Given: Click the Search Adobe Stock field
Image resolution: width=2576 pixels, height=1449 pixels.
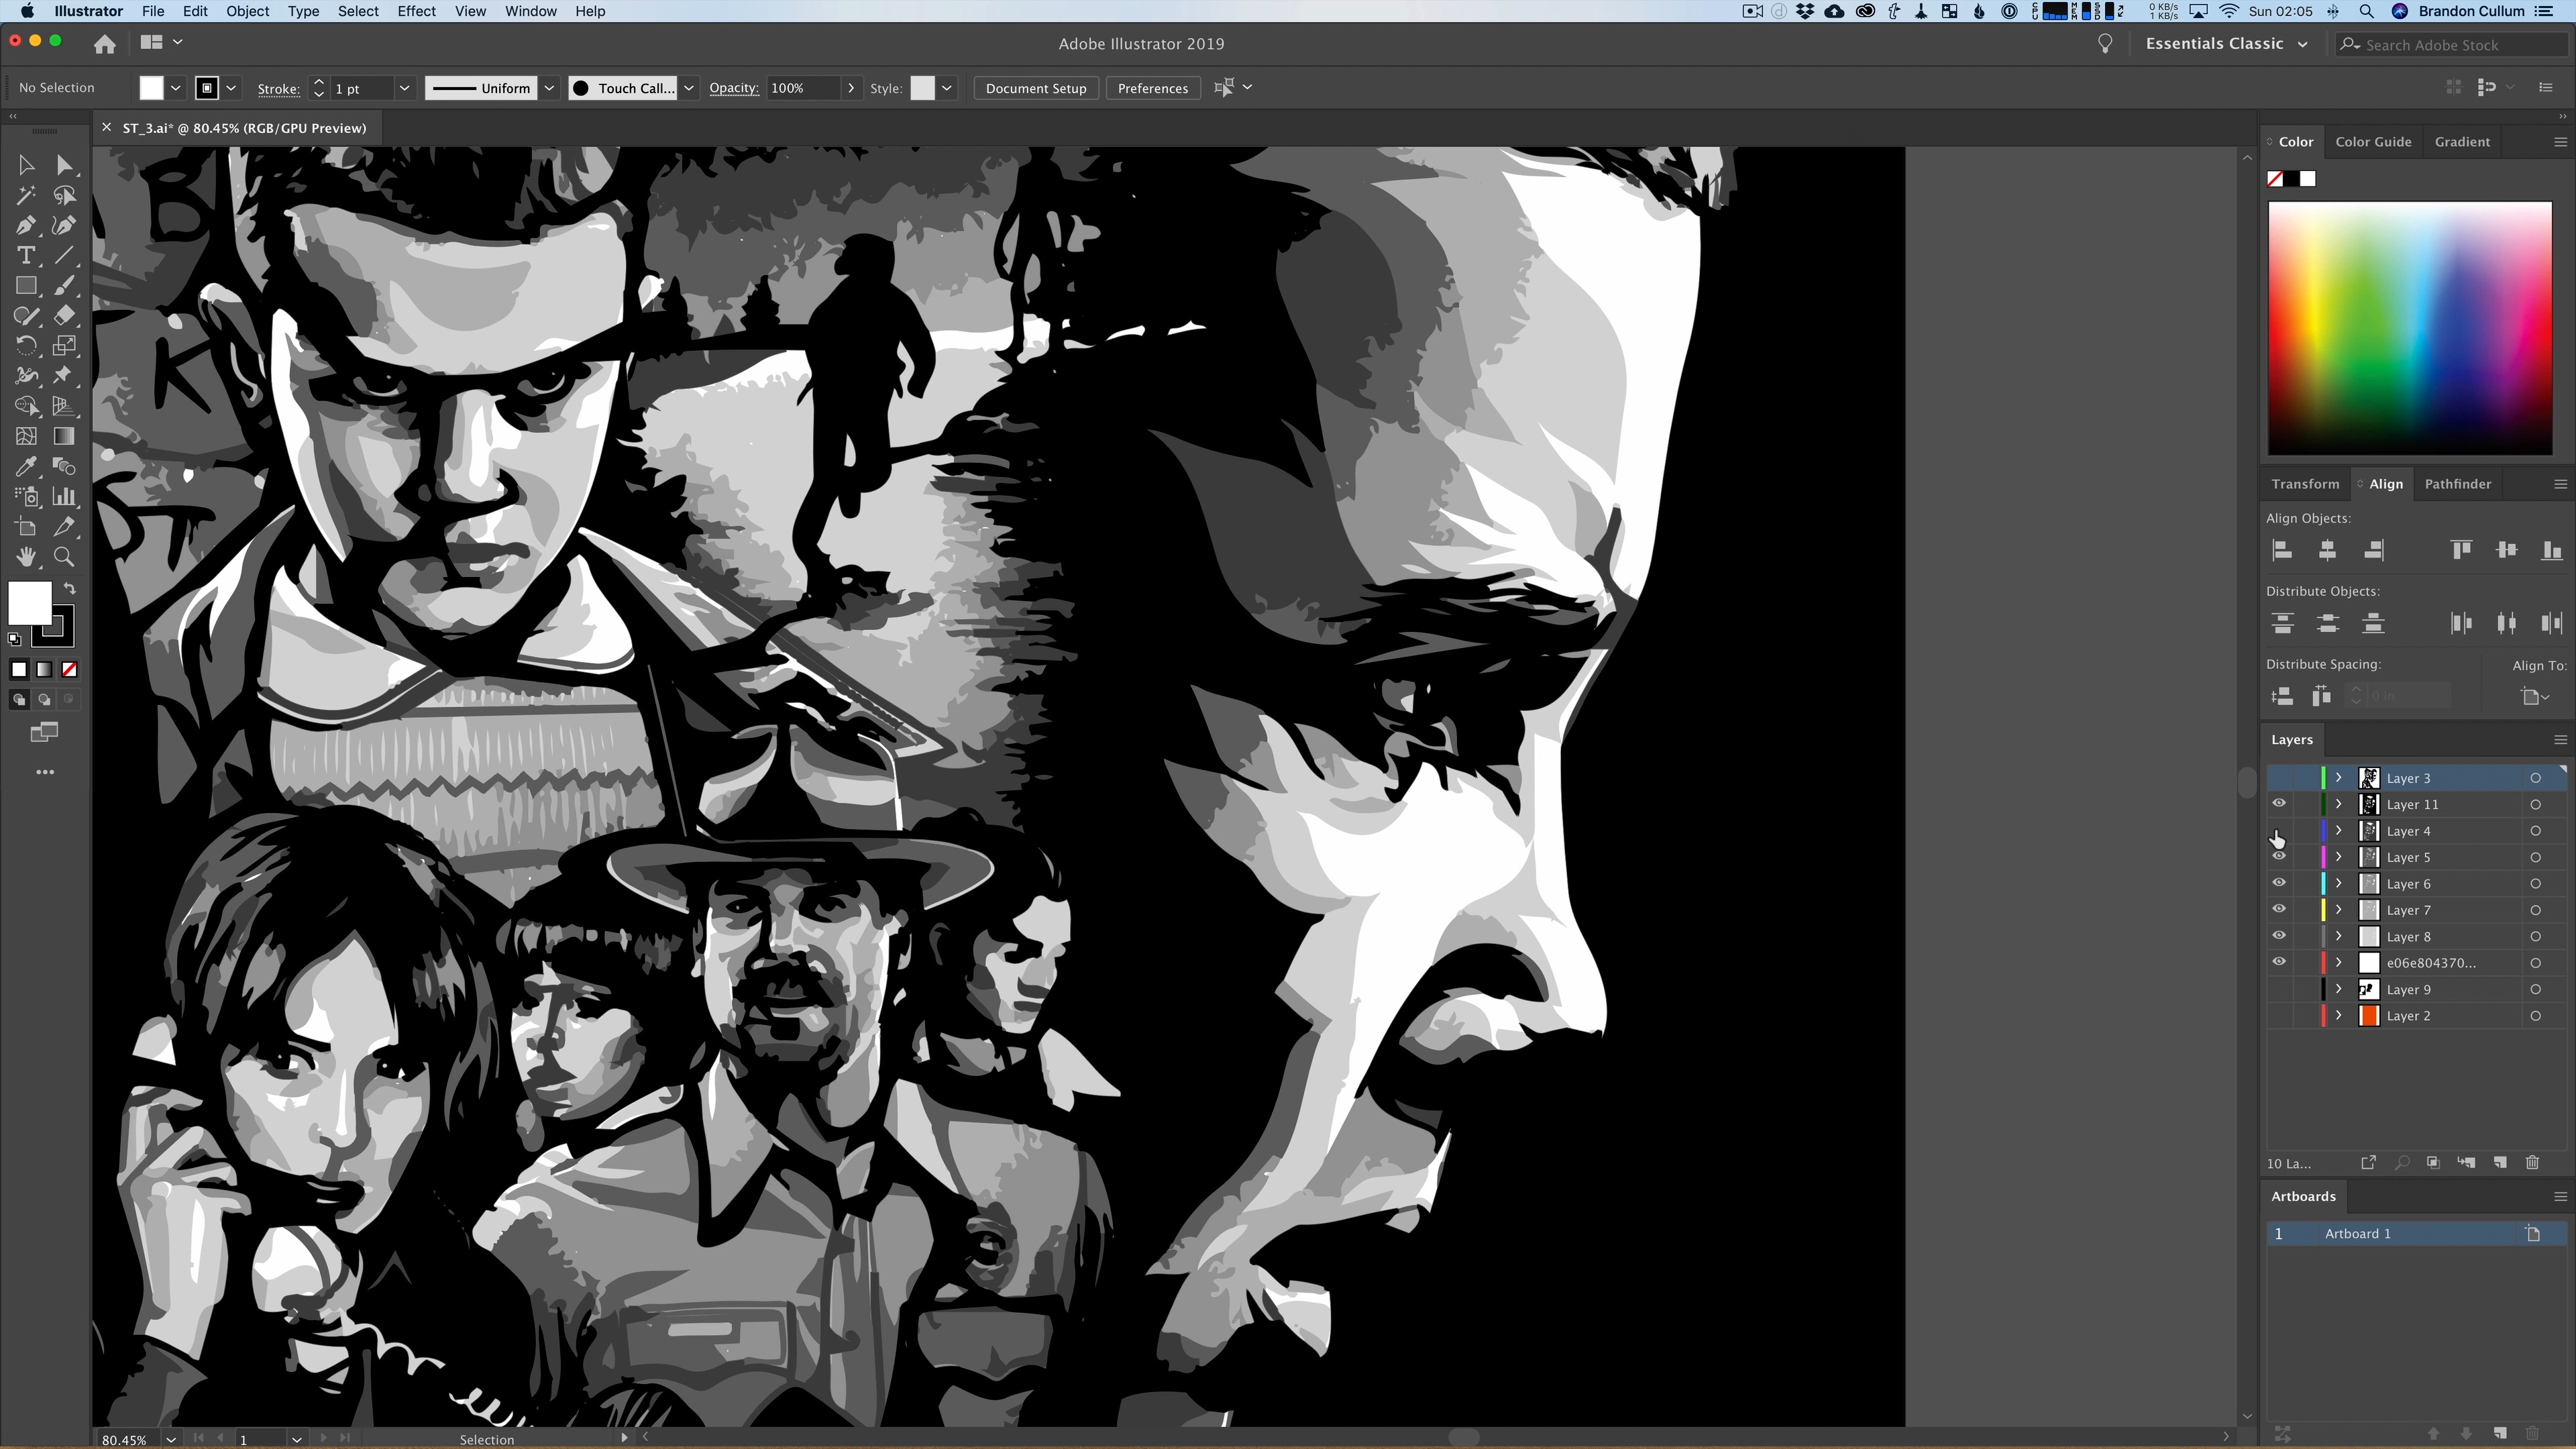Looking at the screenshot, I should coord(2452,44).
